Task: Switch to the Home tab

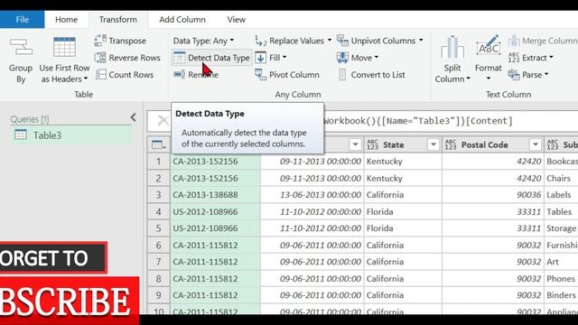Action: (x=66, y=19)
